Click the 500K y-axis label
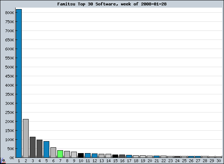 (10, 67)
